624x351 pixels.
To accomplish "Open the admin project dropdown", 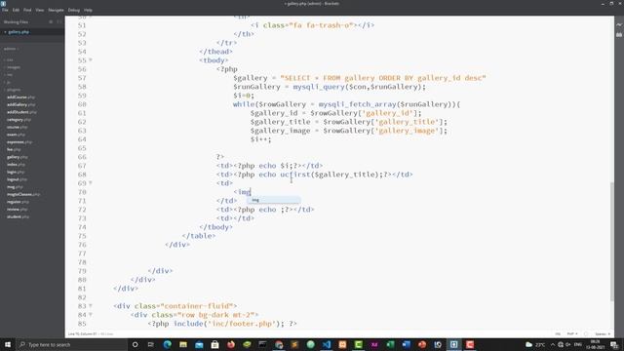I will (x=11, y=49).
